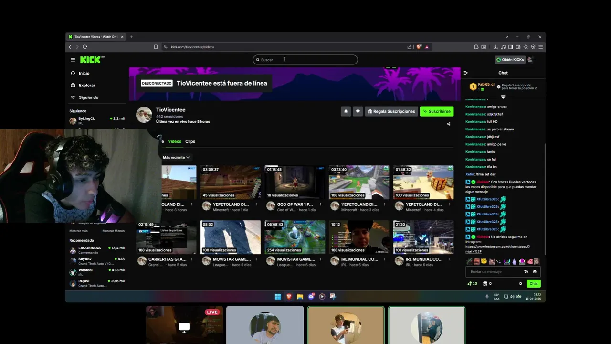Screen dimensions: 611x344
Task: Toggle the browser sidebar panel icon
Action: (511, 47)
